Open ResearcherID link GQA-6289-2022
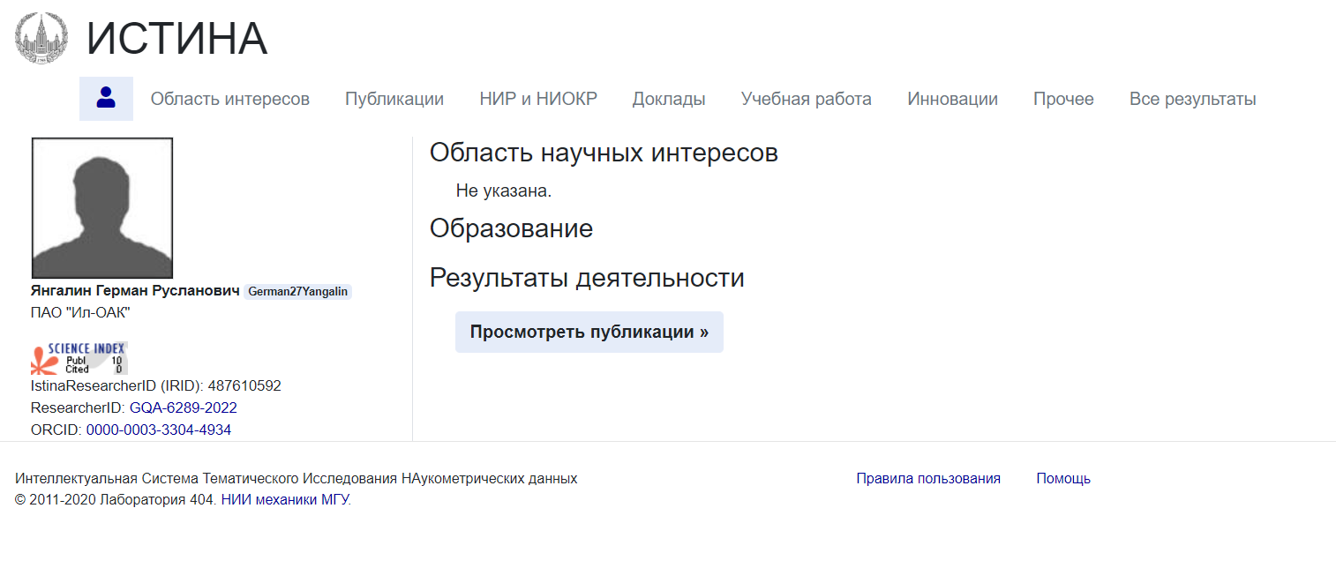The width and height of the screenshot is (1336, 568). pyautogui.click(x=184, y=407)
